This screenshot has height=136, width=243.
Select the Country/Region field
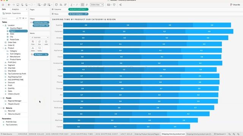tap(16, 28)
